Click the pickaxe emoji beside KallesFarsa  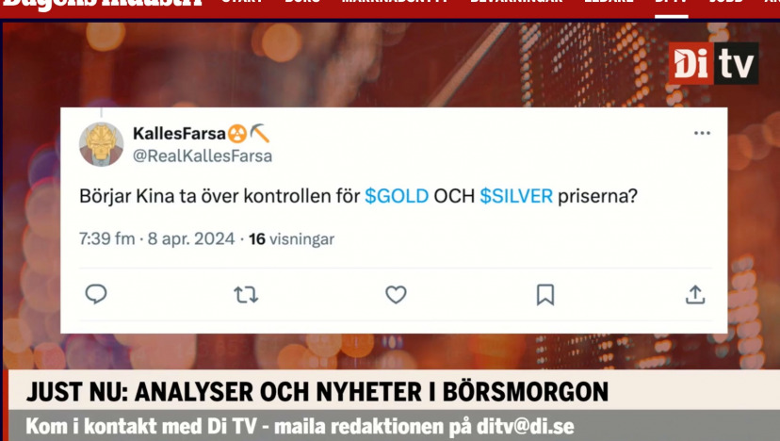(x=260, y=134)
